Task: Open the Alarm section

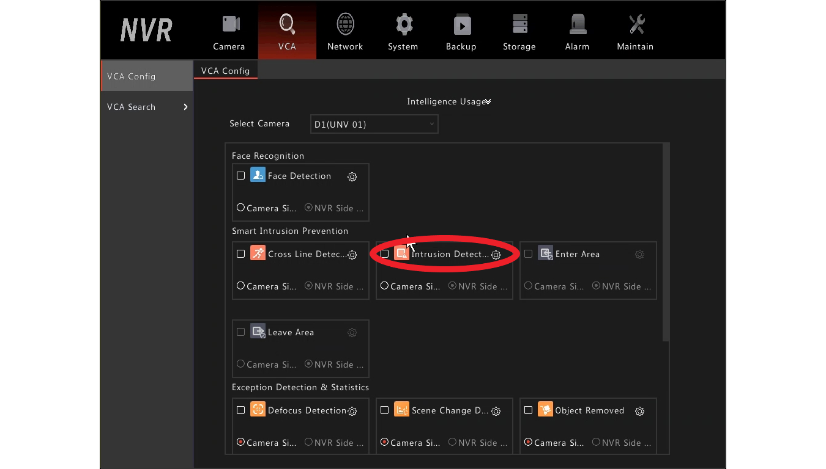Action: click(577, 32)
